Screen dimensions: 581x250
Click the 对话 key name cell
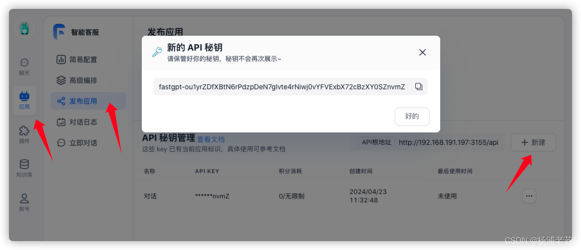(x=150, y=196)
